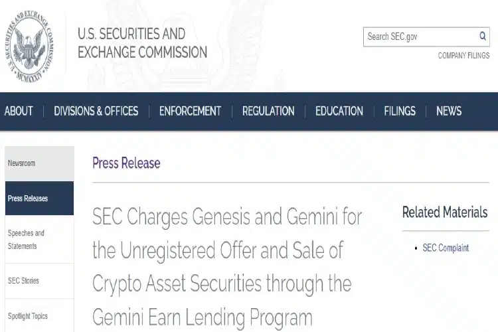Open the About menu
This screenshot has width=498, height=332.
click(x=19, y=111)
